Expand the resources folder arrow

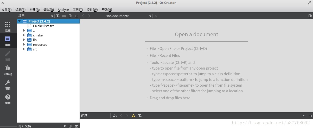(x=24, y=44)
